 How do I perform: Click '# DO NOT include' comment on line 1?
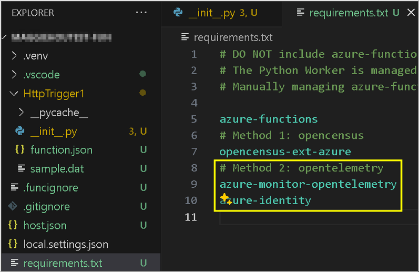click(272, 54)
